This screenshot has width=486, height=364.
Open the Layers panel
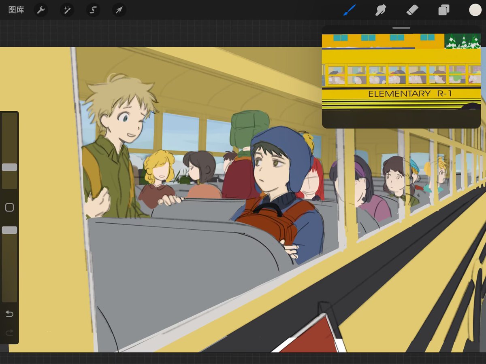pyautogui.click(x=444, y=10)
